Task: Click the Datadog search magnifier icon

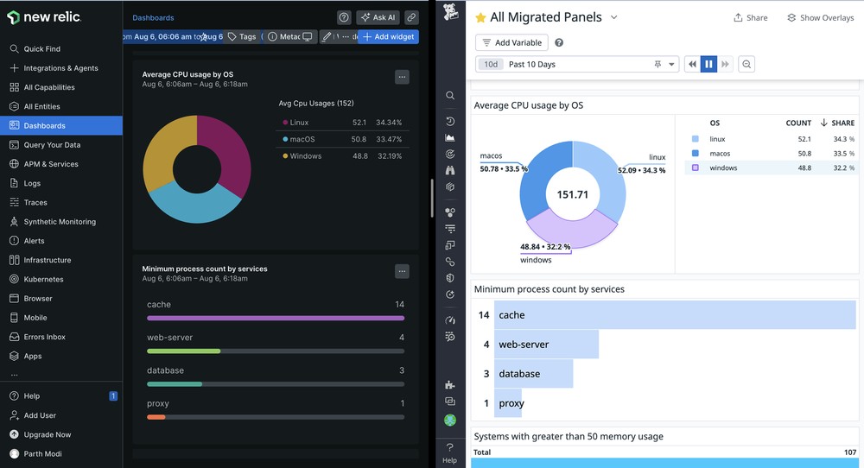Action: tap(450, 96)
